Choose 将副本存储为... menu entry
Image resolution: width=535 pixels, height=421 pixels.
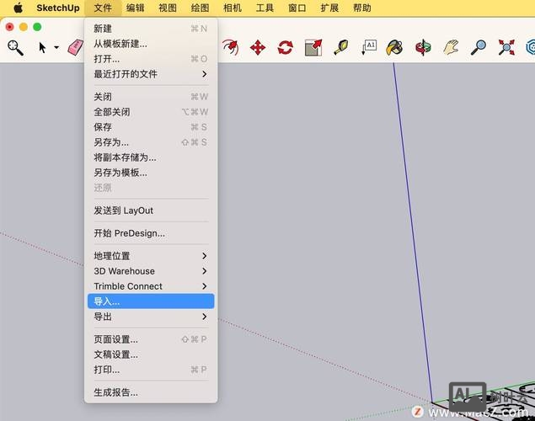tap(151, 157)
